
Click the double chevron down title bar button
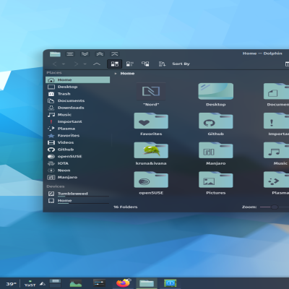coord(85,54)
